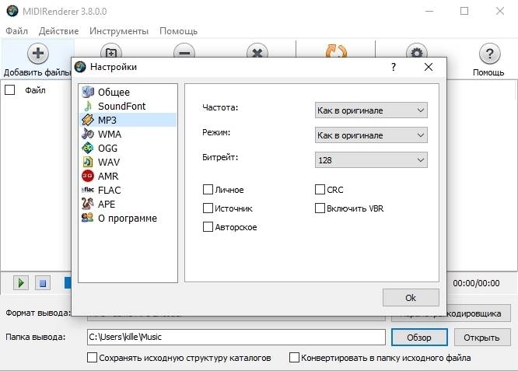
Task: Click the remove (minus) toolbar icon
Action: [184, 51]
